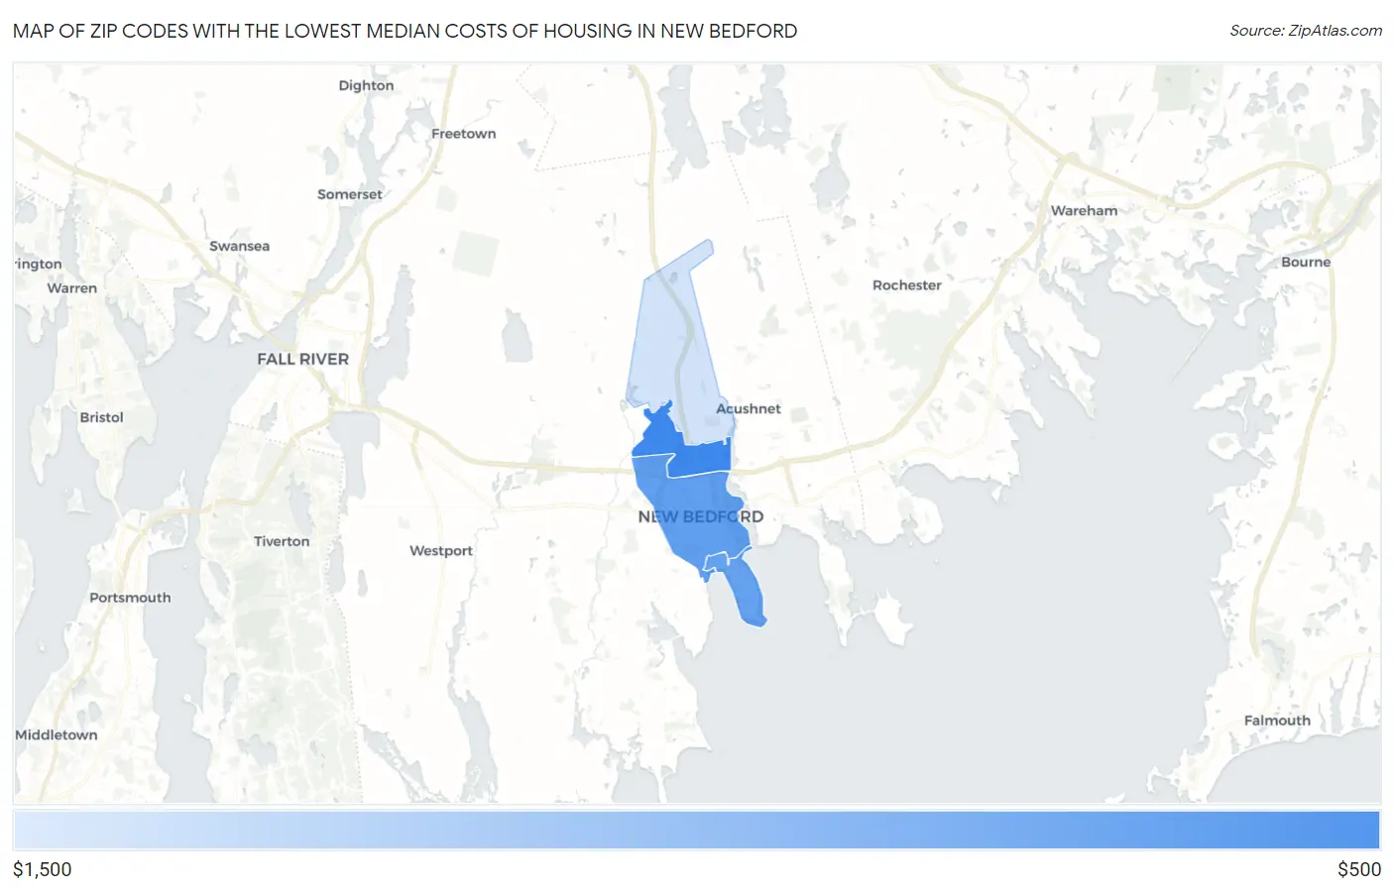Click the Warren town label
Viewport: 1394px width, 891px height.
point(72,287)
